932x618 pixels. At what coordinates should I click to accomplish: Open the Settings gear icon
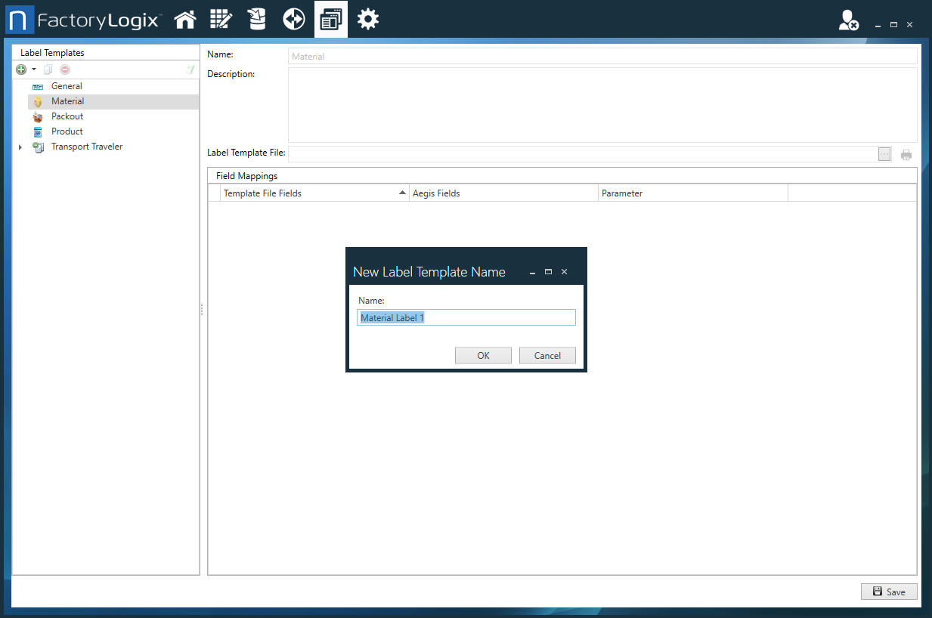click(x=367, y=19)
